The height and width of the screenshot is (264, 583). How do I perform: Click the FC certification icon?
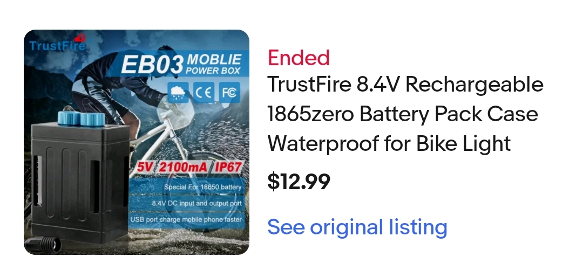[x=229, y=92]
